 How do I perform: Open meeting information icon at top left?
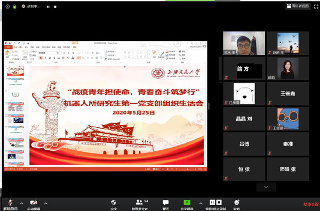tap(7, 6)
